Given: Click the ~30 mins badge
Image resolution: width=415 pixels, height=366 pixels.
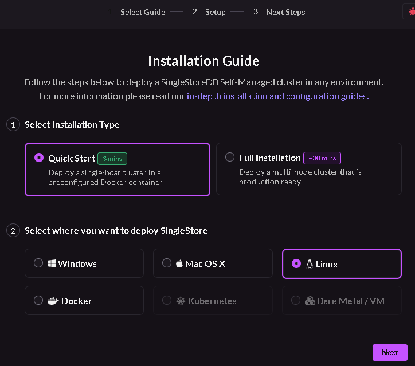Looking at the screenshot, I should coord(322,158).
